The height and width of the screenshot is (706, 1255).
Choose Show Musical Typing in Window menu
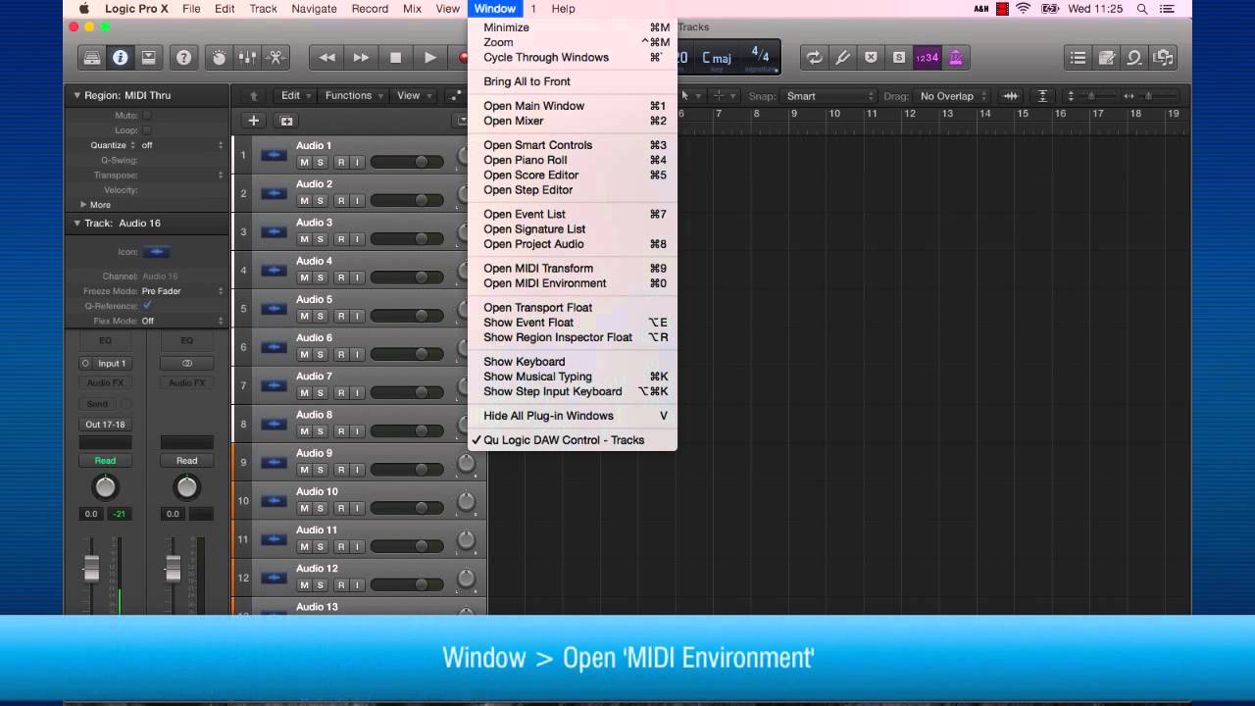[x=573, y=377]
